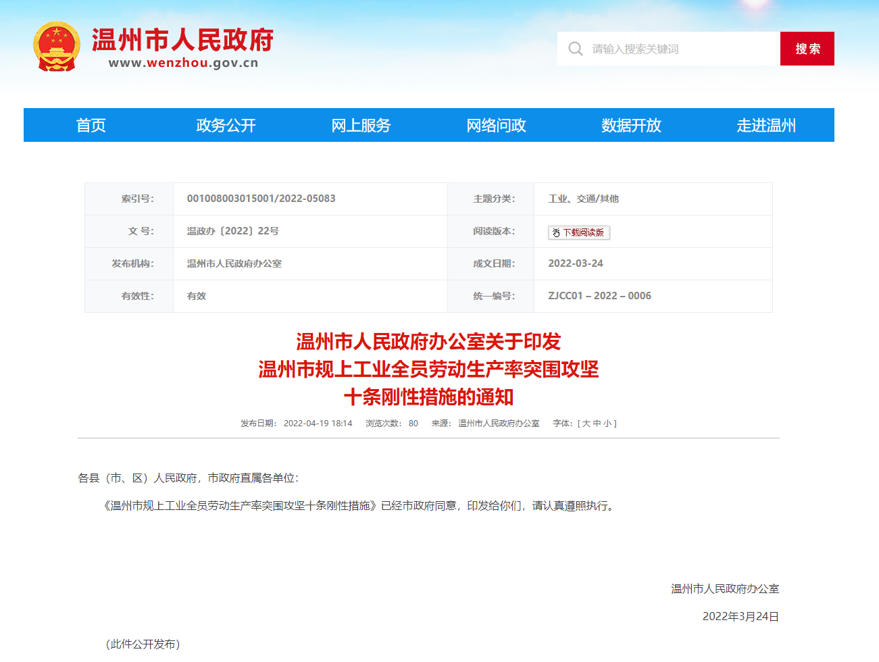Go to 网上服务 section

[x=361, y=126]
